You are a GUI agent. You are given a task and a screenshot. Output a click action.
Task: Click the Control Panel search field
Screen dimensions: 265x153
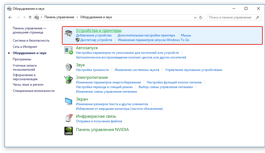tap(230, 17)
